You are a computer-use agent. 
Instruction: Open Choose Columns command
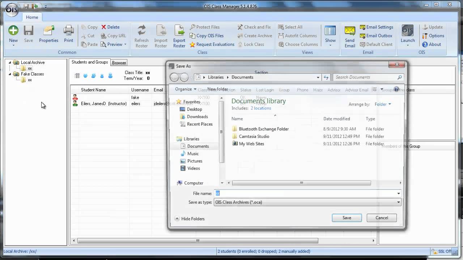(x=298, y=44)
